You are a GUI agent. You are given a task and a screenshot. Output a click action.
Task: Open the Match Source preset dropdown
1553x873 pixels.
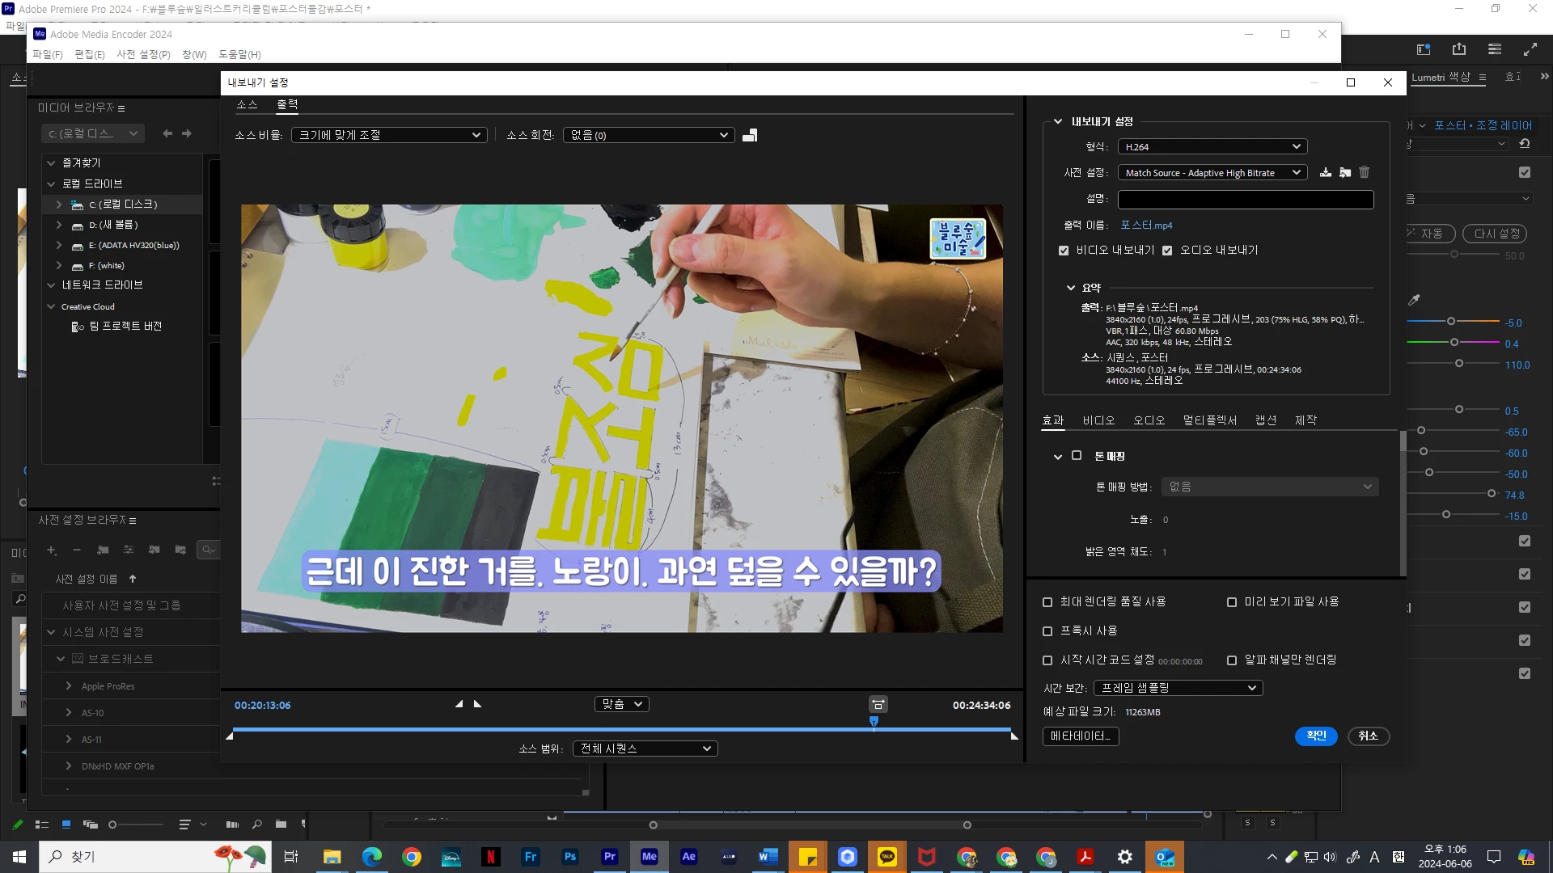coord(1212,173)
